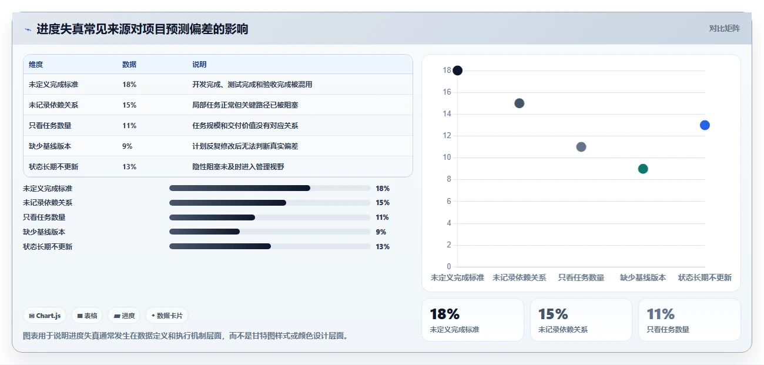
Task: Click the 未定义完成标准 progress bar
Action: tap(270, 188)
